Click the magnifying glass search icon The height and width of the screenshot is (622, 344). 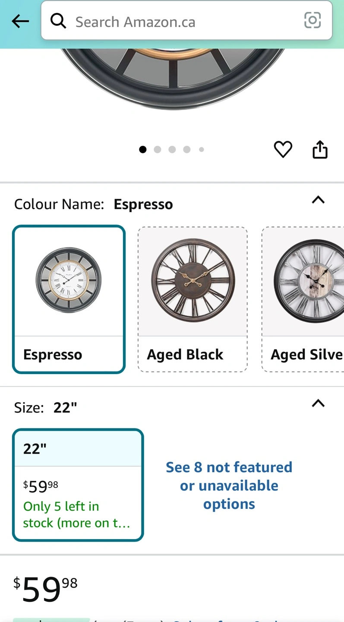(x=58, y=20)
